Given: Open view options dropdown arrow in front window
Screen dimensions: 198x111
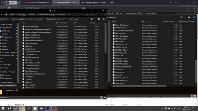Looking at the screenshot, I should [x=95, y=19].
